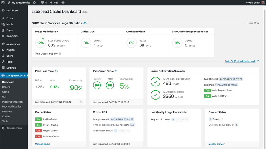This screenshot has width=266, height=149.
Task: Click the admin avatar thumbnail
Action: click(263, 3)
